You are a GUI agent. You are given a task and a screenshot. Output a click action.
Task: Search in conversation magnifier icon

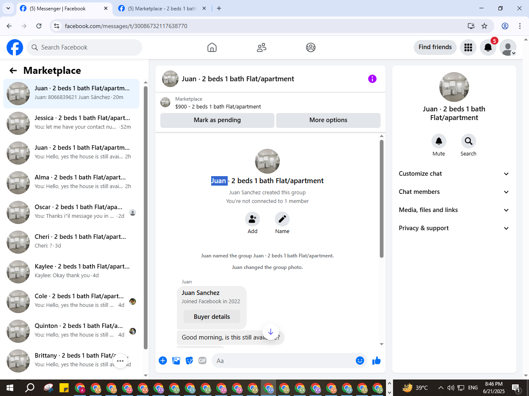point(469,141)
